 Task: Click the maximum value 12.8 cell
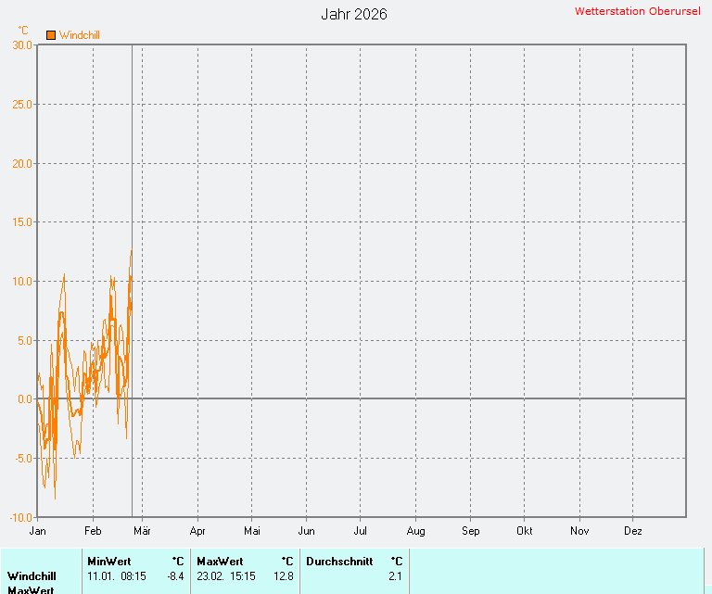[284, 575]
